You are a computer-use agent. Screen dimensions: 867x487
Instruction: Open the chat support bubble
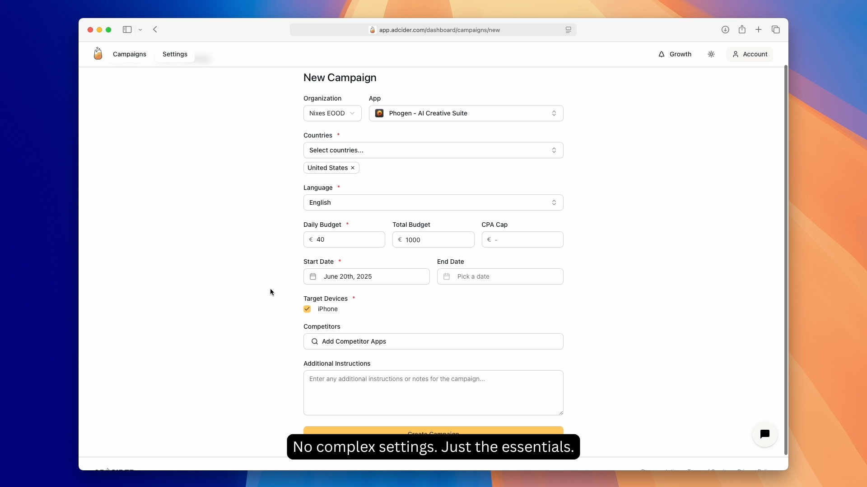point(764,434)
